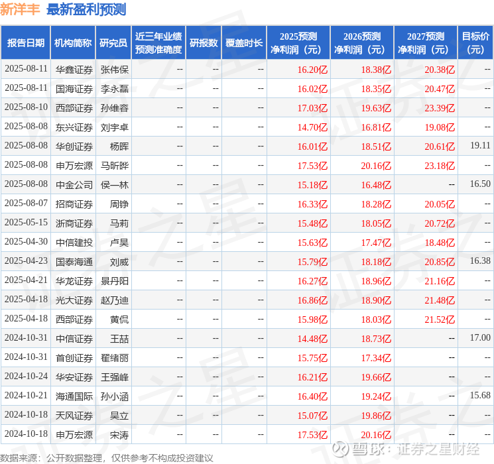Click the 机构简称 column header
This screenshot has width=494, height=464.
[x=73, y=43]
